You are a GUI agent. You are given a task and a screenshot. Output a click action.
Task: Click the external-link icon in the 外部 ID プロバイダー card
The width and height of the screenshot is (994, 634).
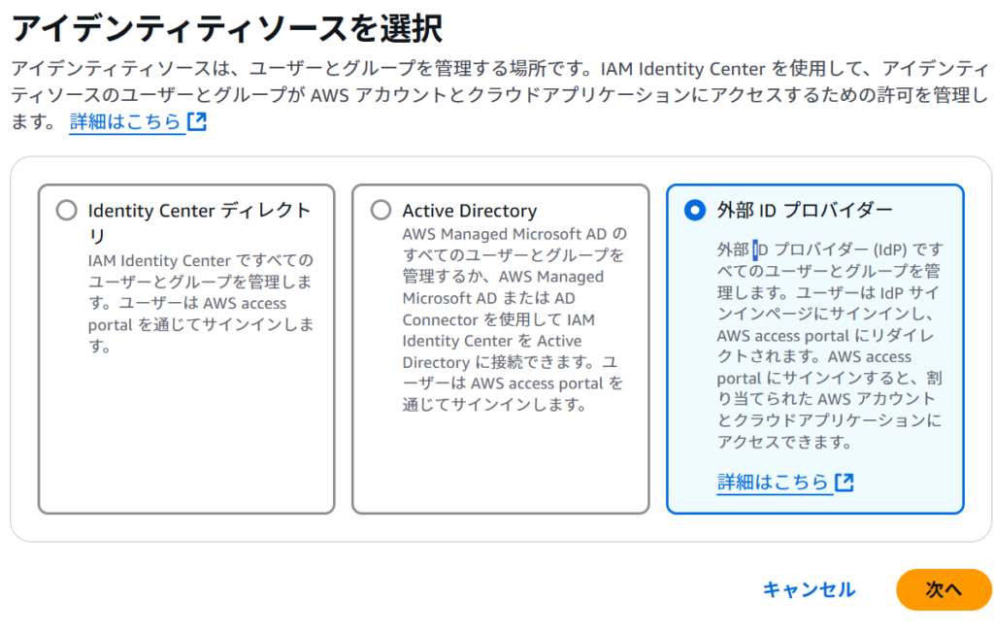(845, 482)
